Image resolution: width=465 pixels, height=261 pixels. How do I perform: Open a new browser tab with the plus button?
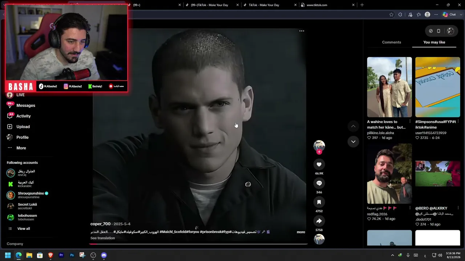coord(362,5)
